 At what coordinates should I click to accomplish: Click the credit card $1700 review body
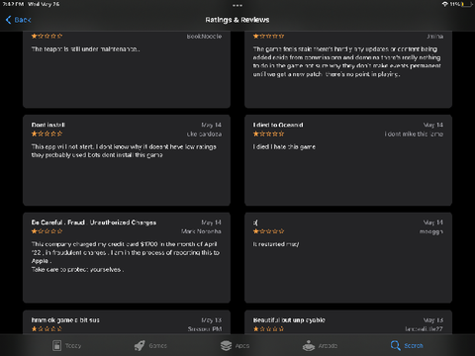[126, 257]
